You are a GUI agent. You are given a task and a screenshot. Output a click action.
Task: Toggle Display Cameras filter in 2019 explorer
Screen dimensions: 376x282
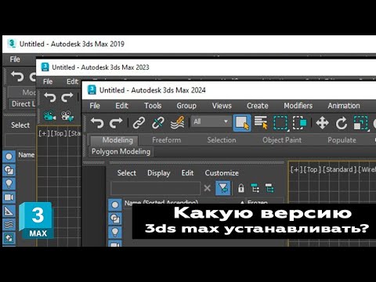(x=9, y=197)
